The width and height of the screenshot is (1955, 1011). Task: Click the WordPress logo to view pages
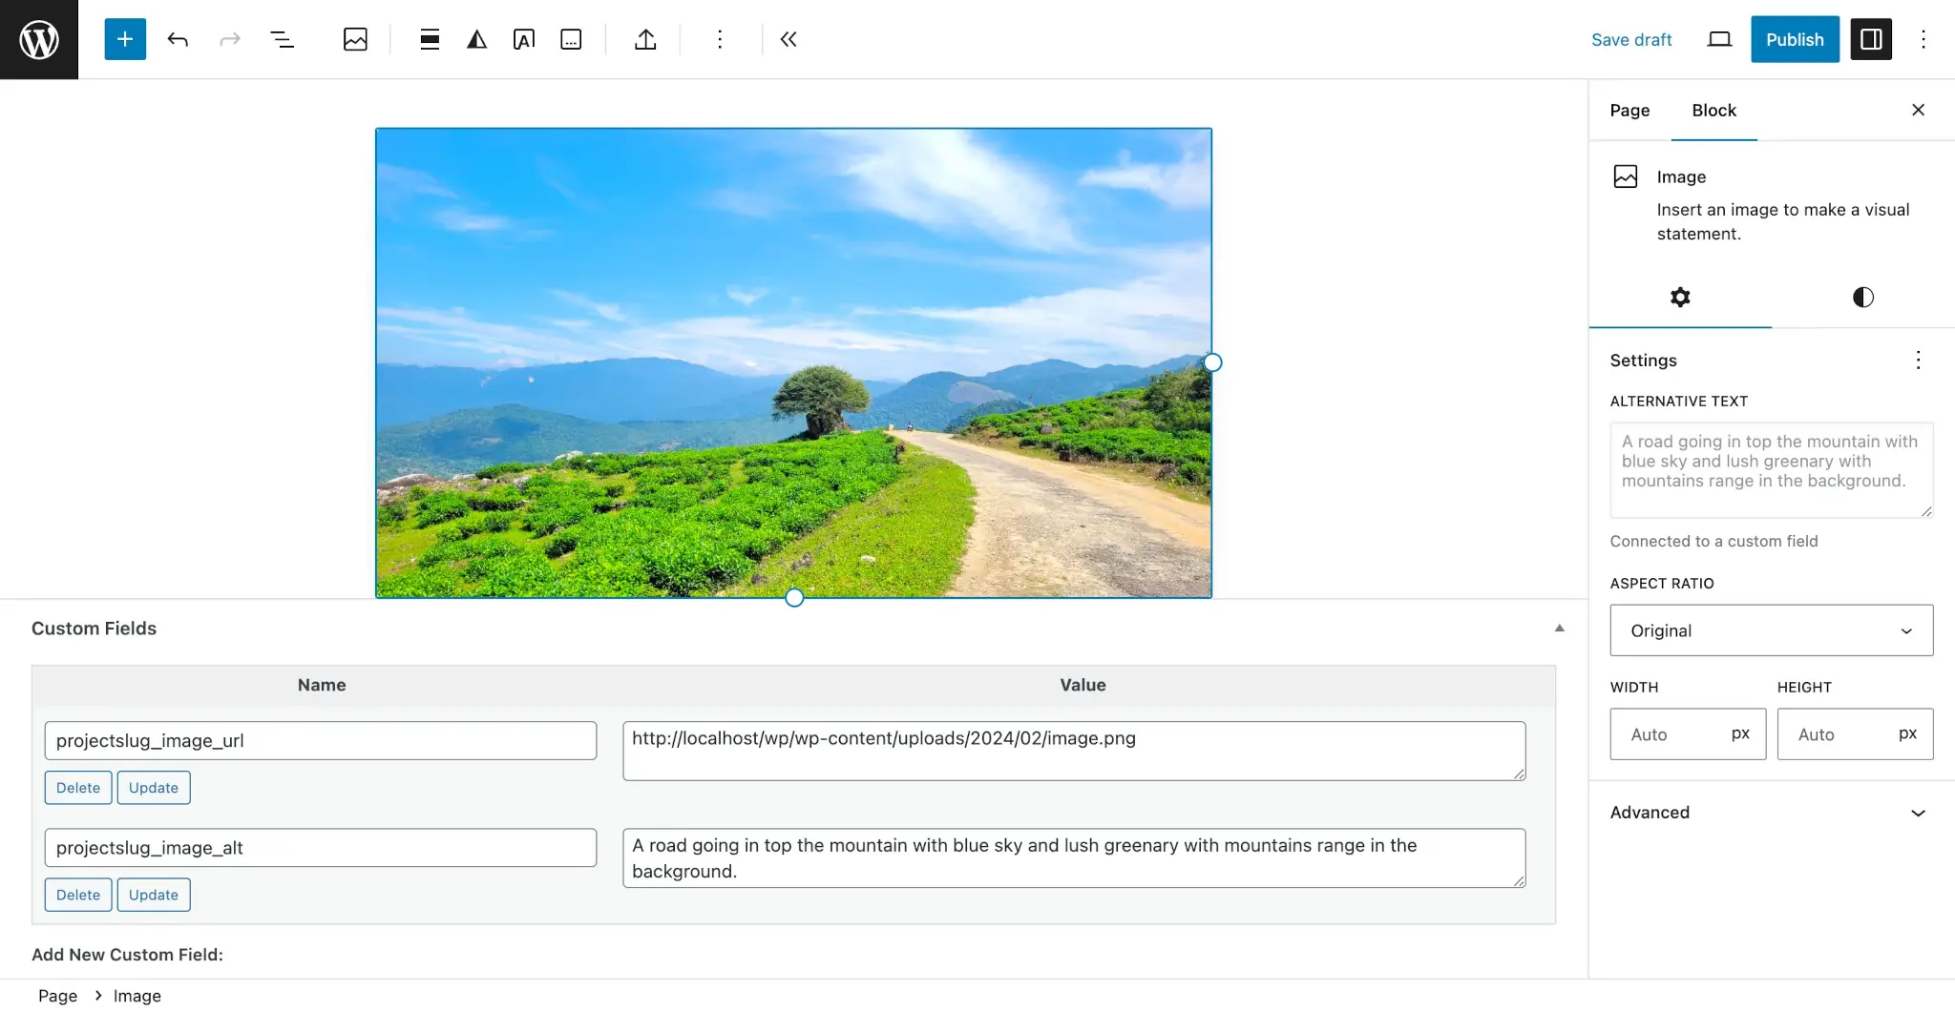click(x=39, y=39)
